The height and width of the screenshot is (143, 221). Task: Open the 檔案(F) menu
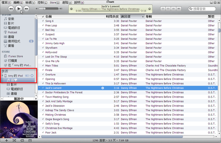(x=6, y=3)
